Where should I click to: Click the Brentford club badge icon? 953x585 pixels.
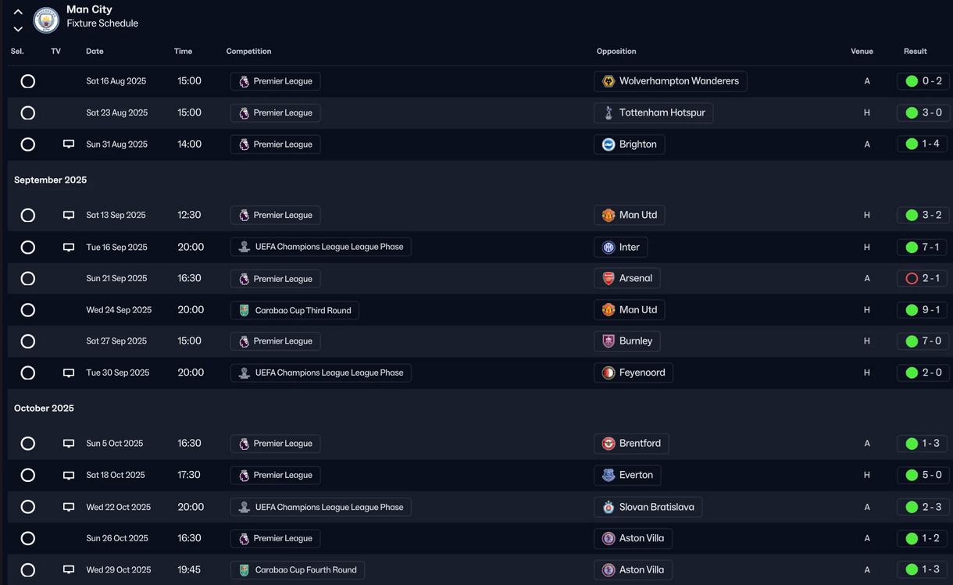pos(609,444)
